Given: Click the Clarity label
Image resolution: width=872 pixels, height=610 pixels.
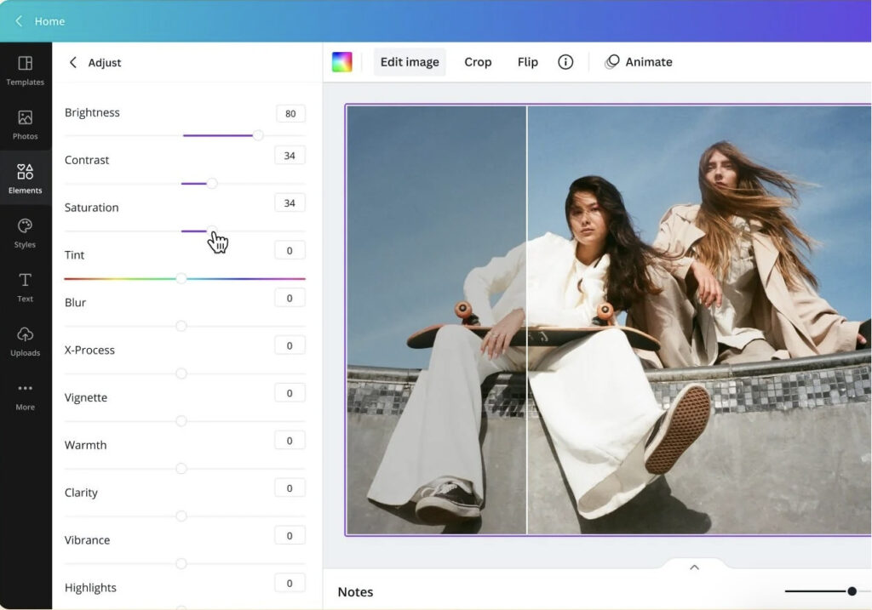Looking at the screenshot, I should point(81,493).
